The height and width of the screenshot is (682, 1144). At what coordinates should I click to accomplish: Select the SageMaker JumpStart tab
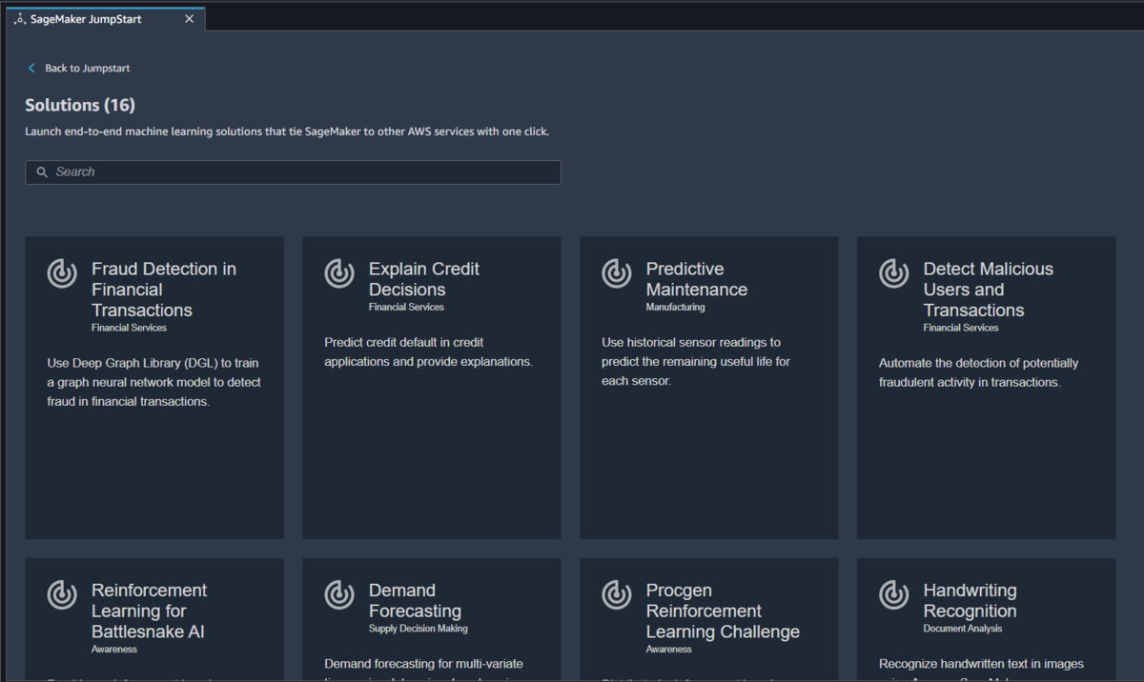point(105,18)
